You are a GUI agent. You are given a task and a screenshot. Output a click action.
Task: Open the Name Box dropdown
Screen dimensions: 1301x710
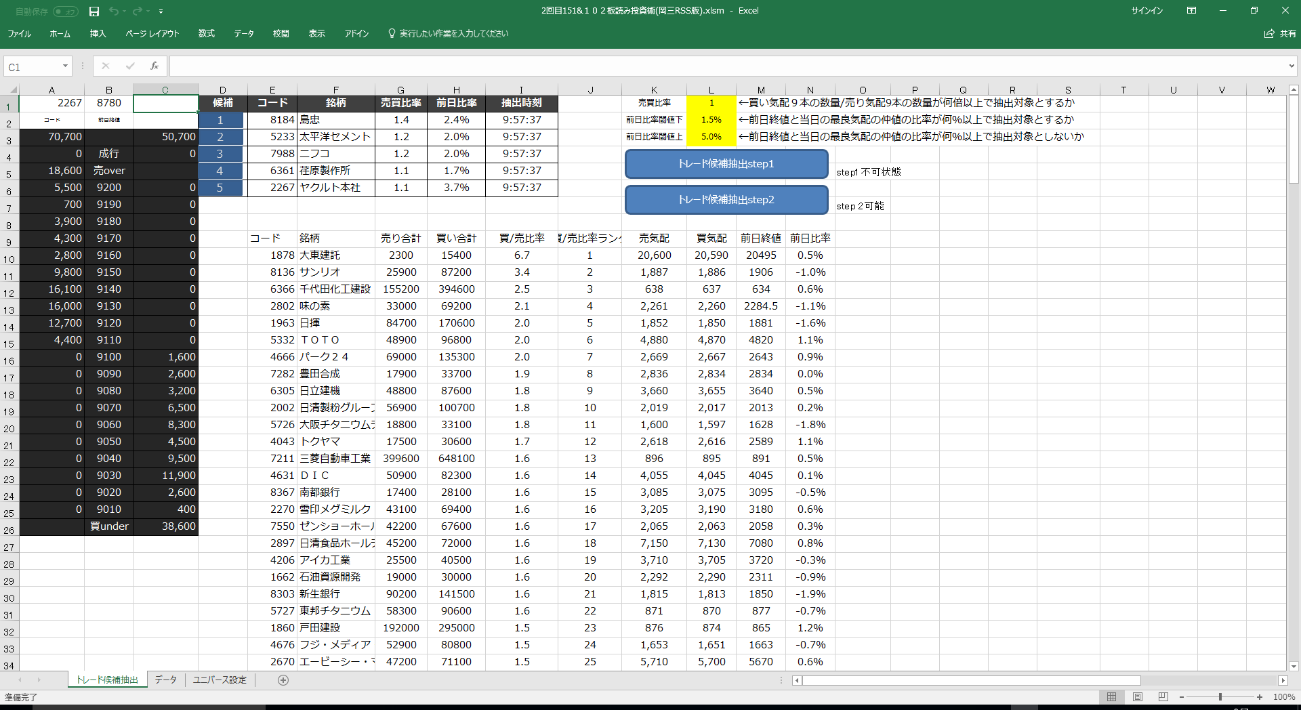point(65,66)
